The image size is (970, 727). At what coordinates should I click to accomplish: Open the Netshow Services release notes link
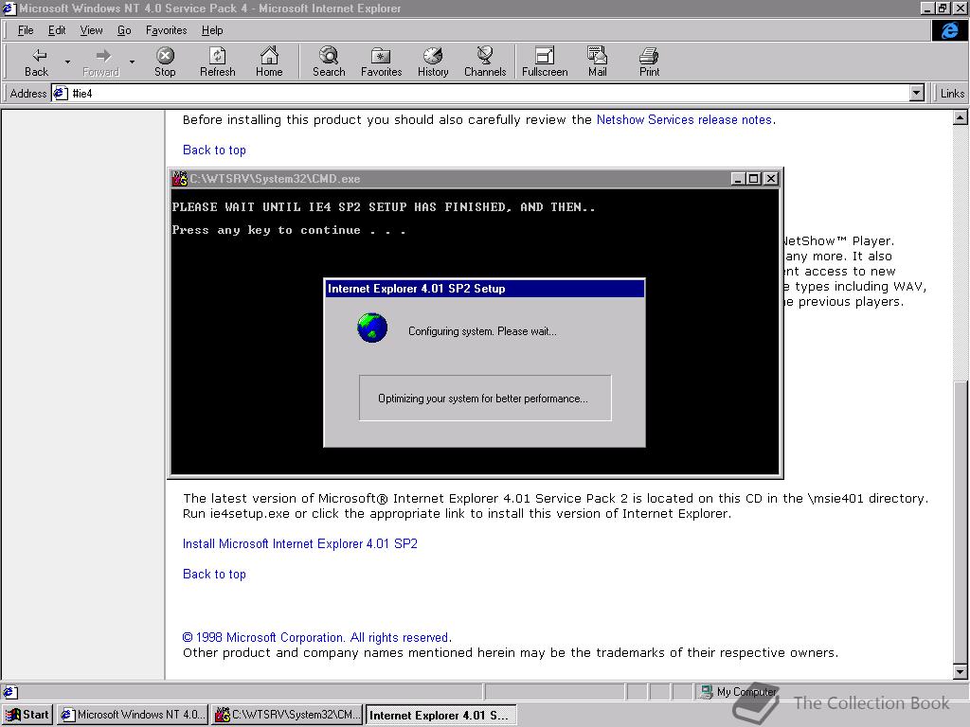[x=684, y=120]
